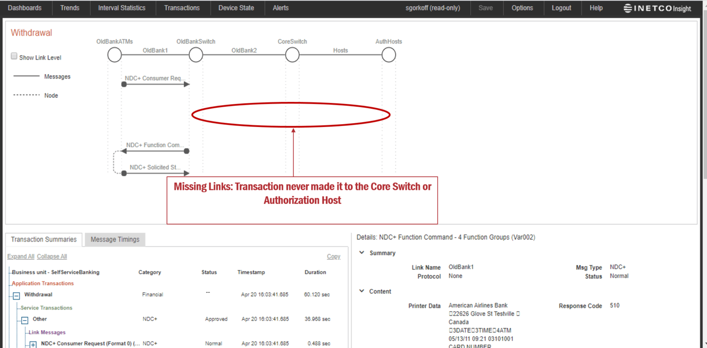Image resolution: width=707 pixels, height=348 pixels.
Task: Select the CoreSwitch node circle
Action: (x=292, y=55)
